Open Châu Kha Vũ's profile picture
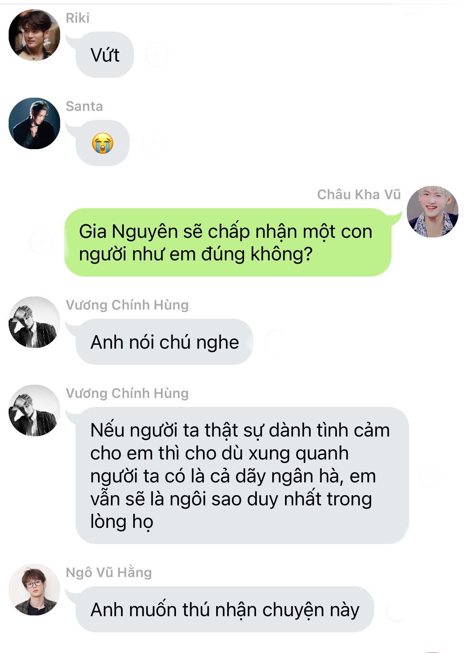 coord(432,212)
